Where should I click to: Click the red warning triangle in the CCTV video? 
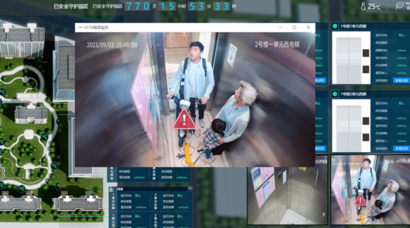(184, 120)
